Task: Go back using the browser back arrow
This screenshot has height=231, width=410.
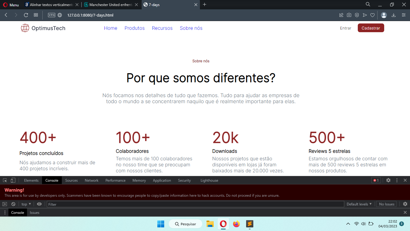Action: (x=6, y=15)
